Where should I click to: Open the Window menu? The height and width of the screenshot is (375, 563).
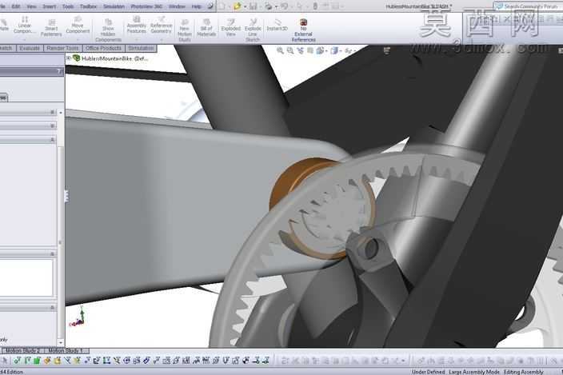pos(177,6)
